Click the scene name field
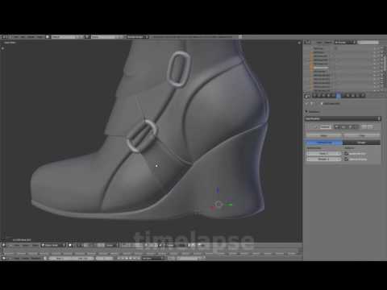The image size is (387, 290). coord(103,37)
